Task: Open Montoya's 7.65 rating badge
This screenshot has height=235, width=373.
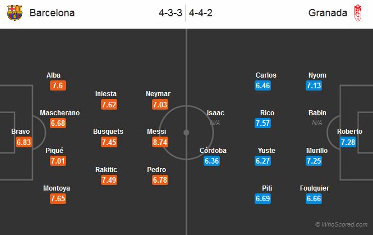Action: click(58, 198)
